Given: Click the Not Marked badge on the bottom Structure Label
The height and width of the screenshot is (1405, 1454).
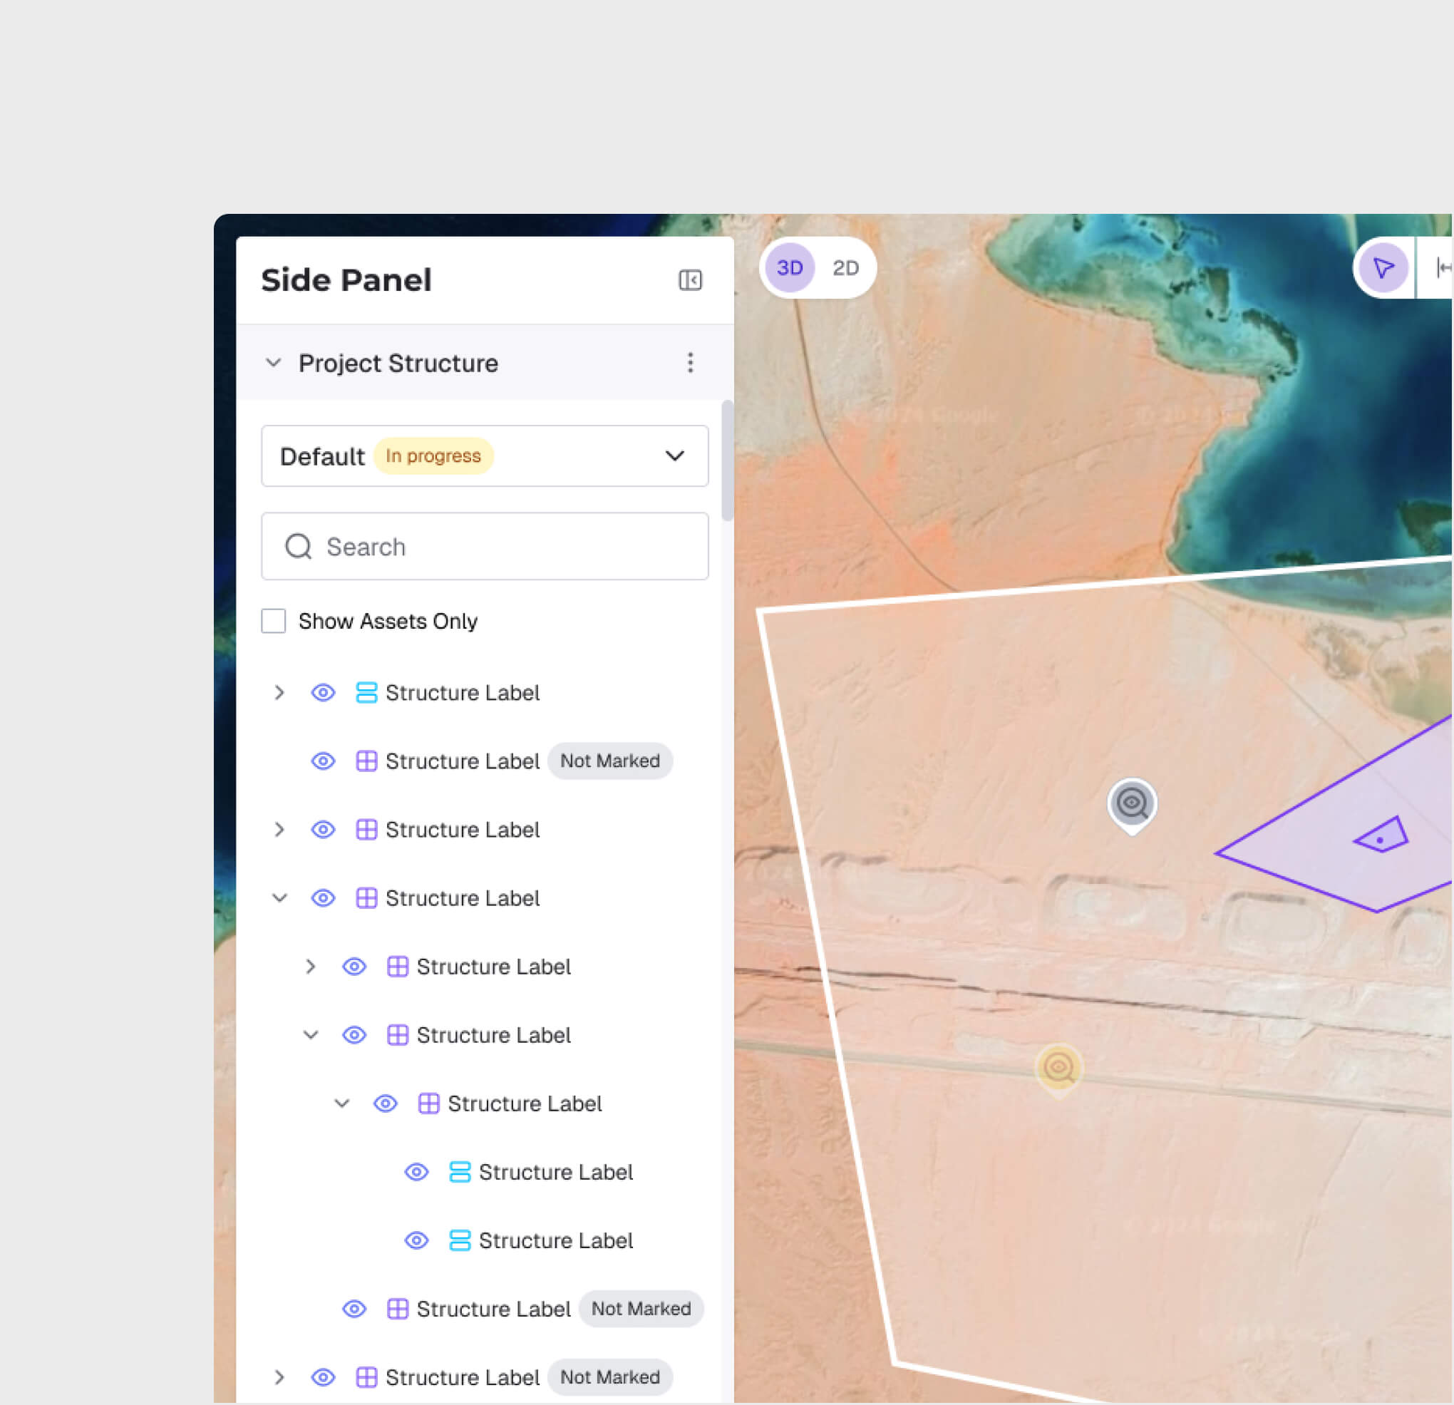Looking at the screenshot, I should click(610, 1377).
